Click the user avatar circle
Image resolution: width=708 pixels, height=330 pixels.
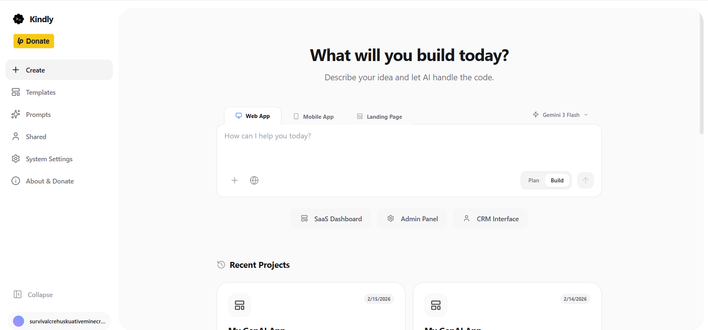[x=19, y=321]
